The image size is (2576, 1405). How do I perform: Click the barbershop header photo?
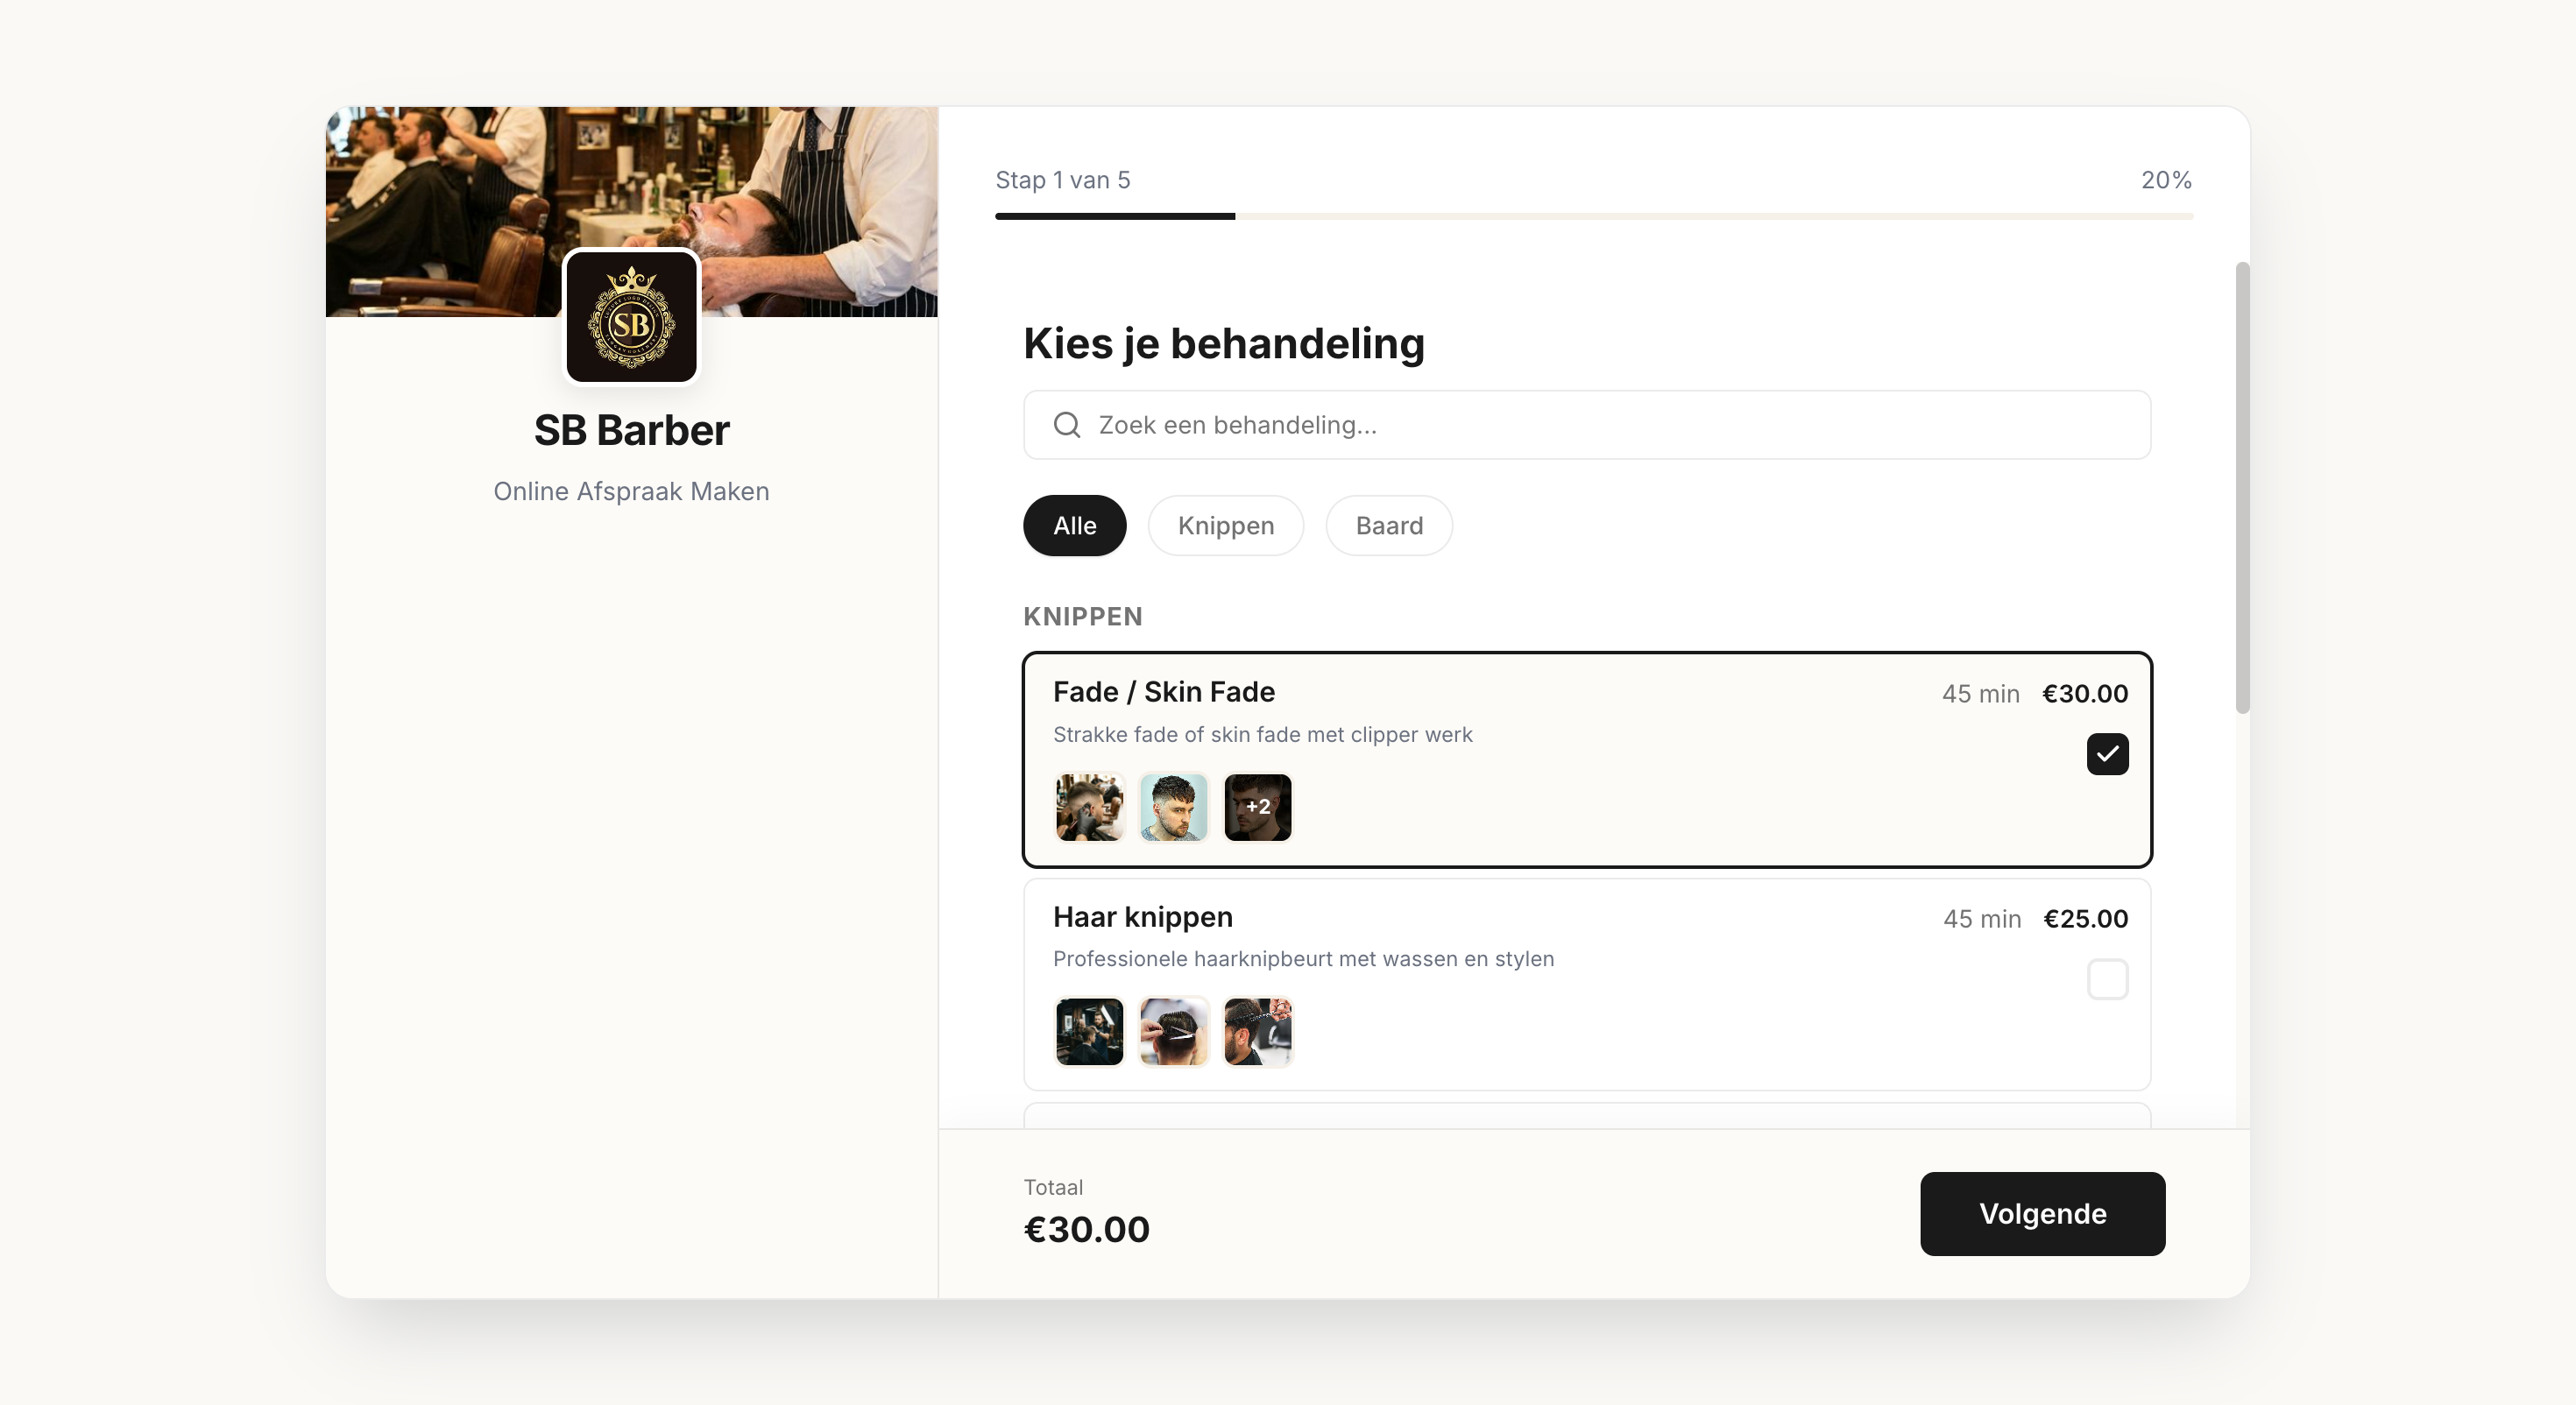coord(631,180)
